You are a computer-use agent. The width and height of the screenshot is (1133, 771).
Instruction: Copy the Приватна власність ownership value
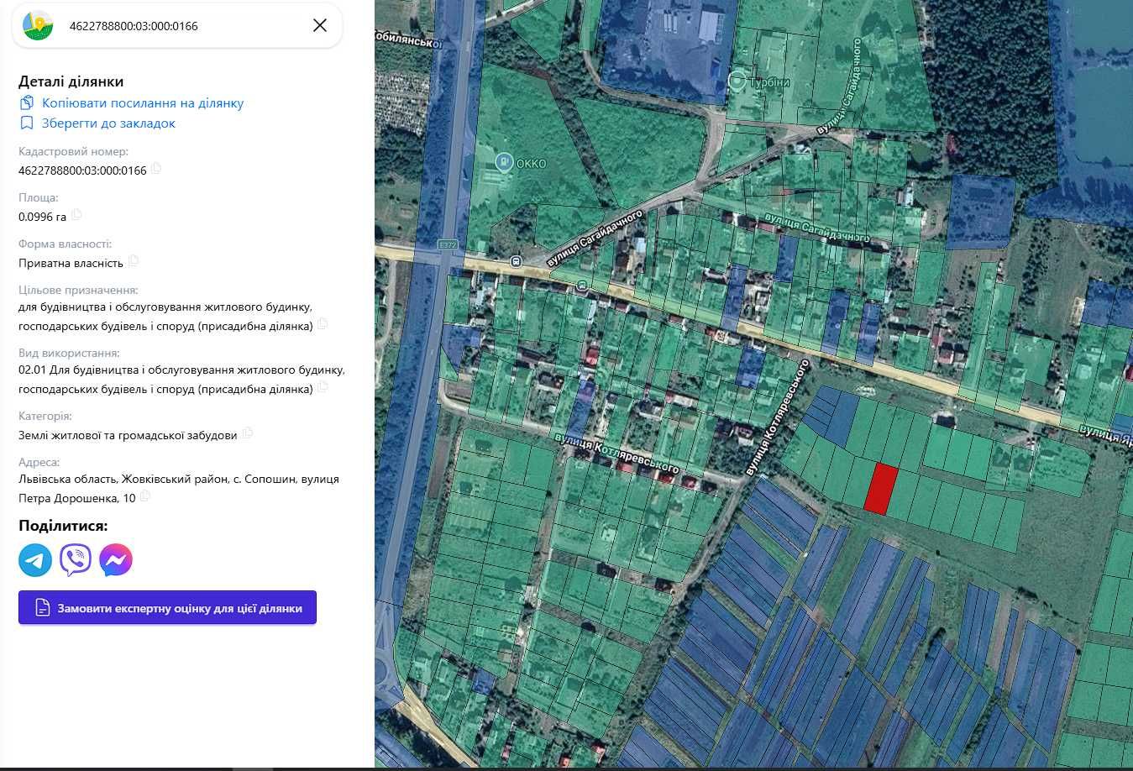[x=134, y=261]
